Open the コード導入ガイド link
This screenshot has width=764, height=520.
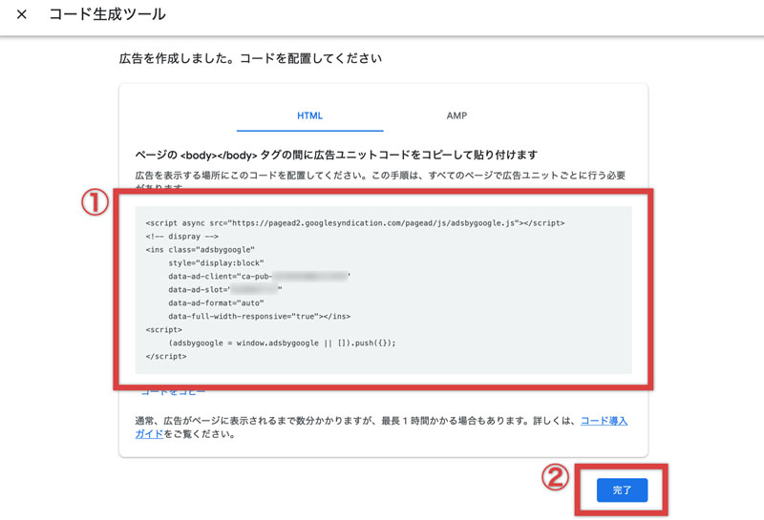click(x=604, y=421)
